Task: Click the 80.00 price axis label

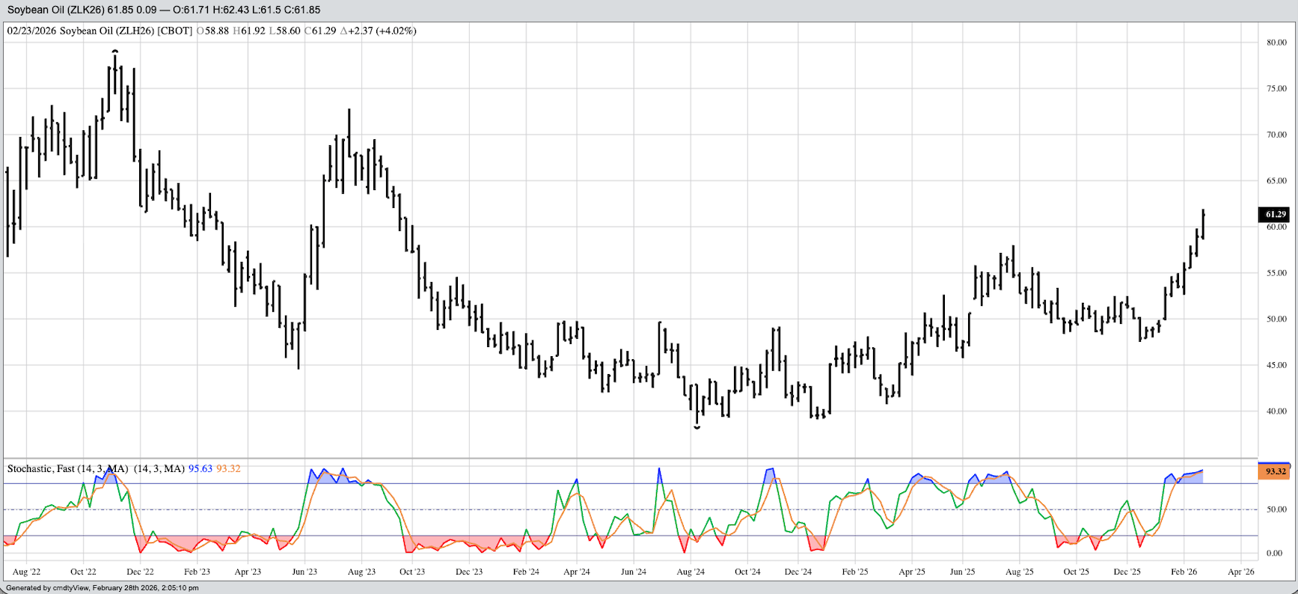Action: pyautogui.click(x=1276, y=43)
